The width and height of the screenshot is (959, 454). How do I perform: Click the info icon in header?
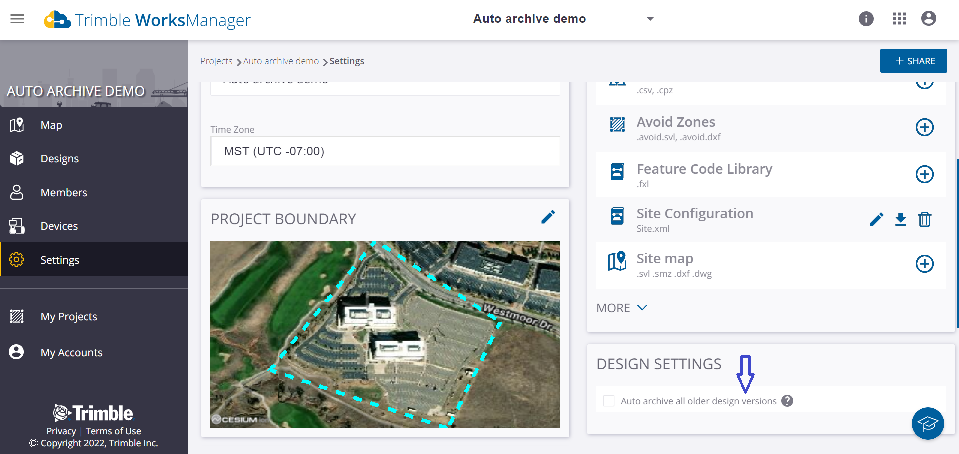click(x=866, y=19)
